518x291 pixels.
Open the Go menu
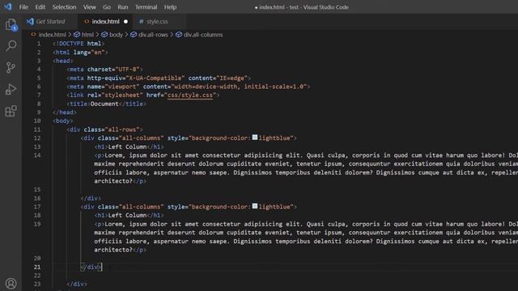[x=107, y=7]
